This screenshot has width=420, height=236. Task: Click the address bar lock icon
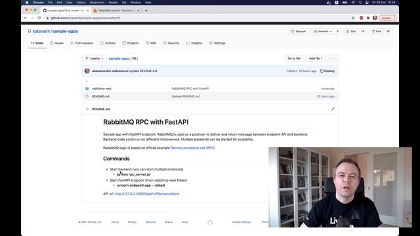[47, 18]
